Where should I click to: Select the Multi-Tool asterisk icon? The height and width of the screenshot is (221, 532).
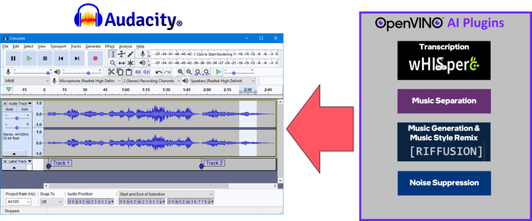(130, 63)
